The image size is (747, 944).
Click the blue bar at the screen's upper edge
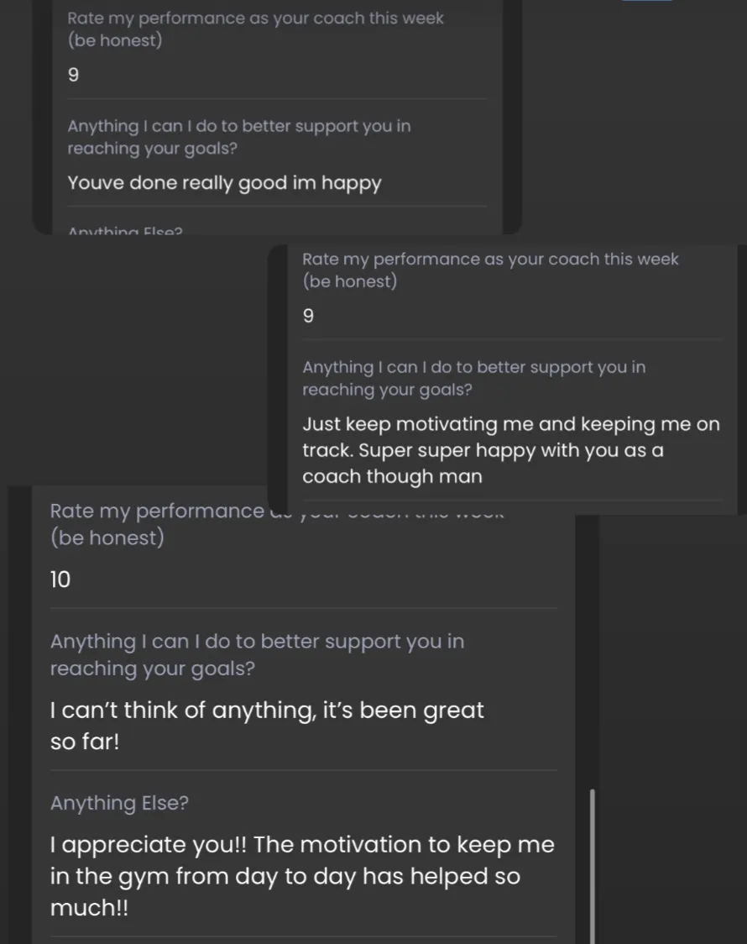646,1
